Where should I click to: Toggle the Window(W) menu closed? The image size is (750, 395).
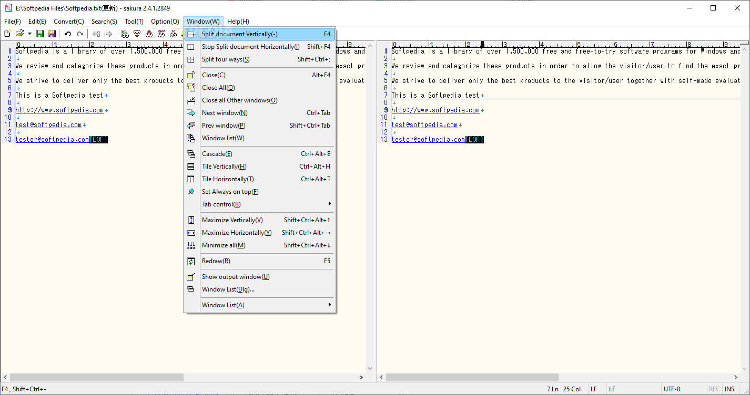pyautogui.click(x=204, y=22)
